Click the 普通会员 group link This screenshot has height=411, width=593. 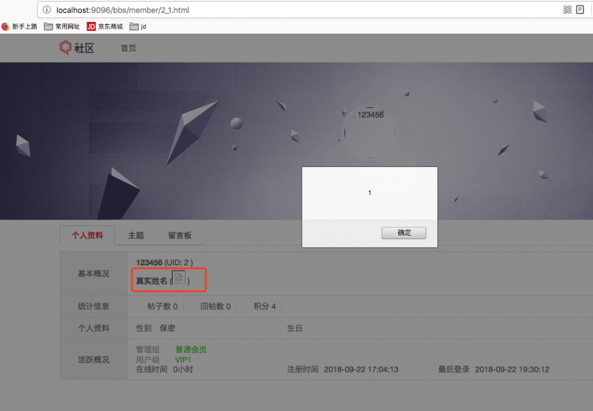191,349
